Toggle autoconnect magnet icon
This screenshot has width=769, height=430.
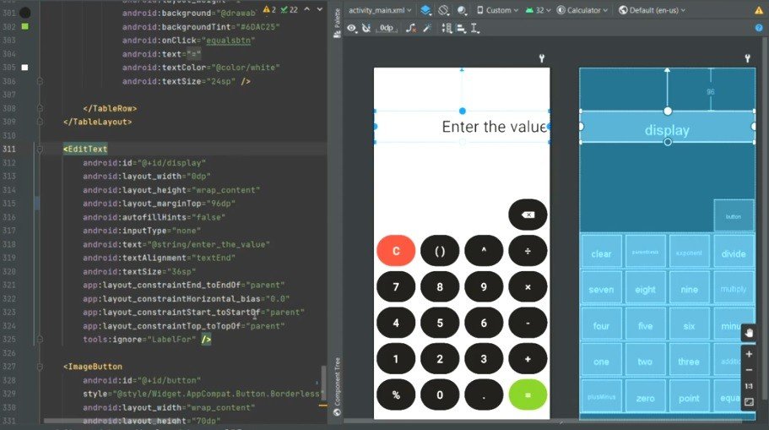coord(367,28)
